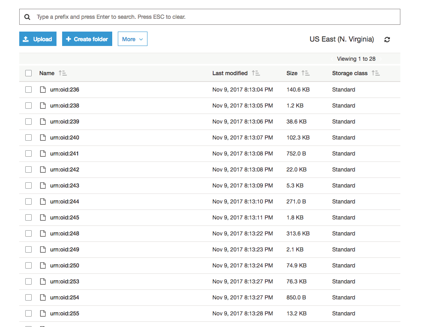Click file icon for urn:oid:236
Screen dimensions: 426x327
(42, 90)
